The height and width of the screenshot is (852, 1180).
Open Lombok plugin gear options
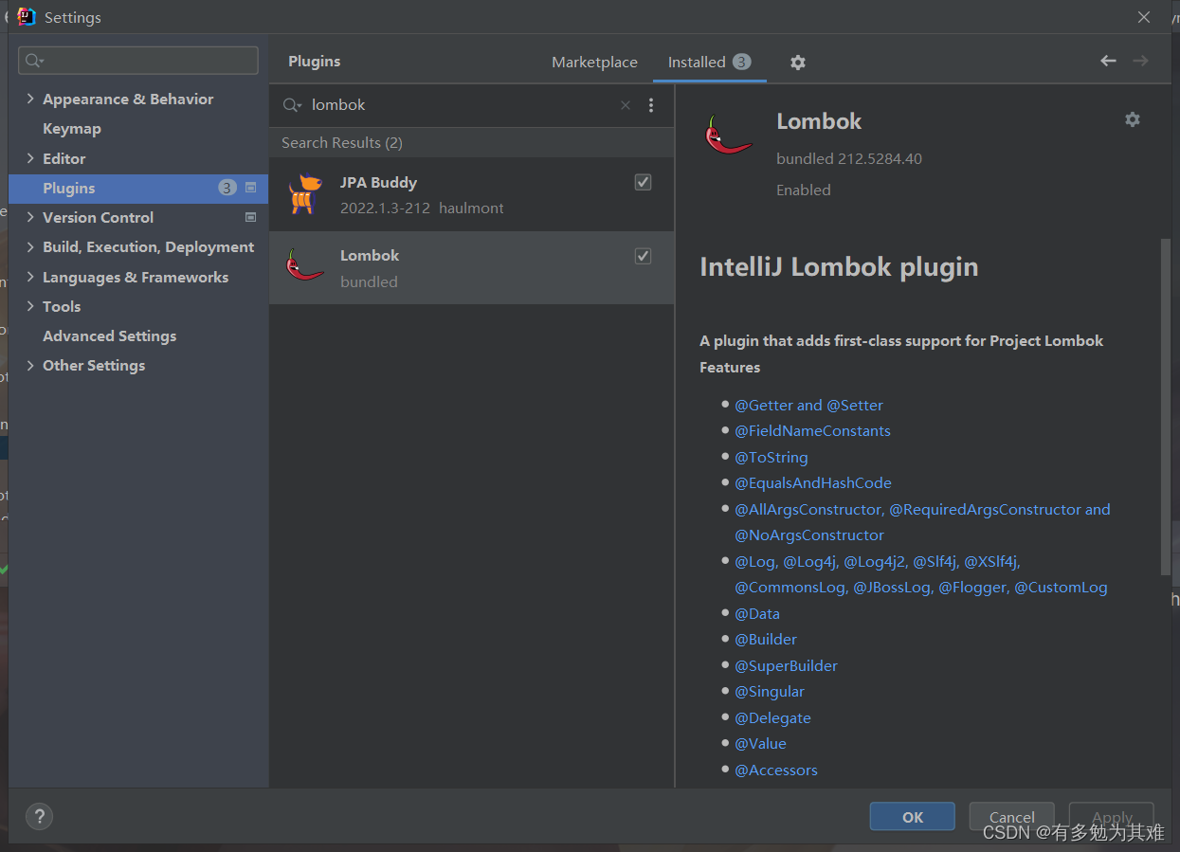(x=1132, y=119)
